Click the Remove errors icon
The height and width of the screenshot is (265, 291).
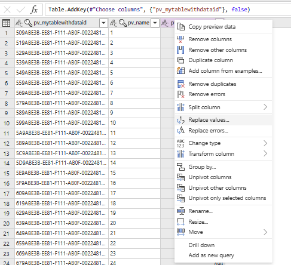tap(180, 94)
